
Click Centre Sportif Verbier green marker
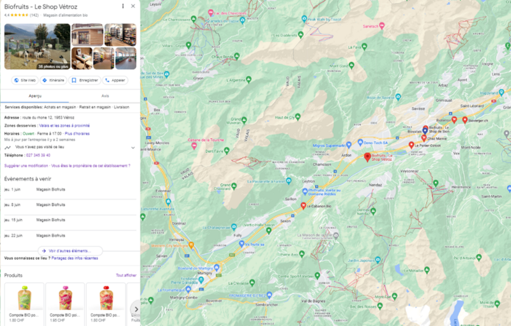[317, 276]
